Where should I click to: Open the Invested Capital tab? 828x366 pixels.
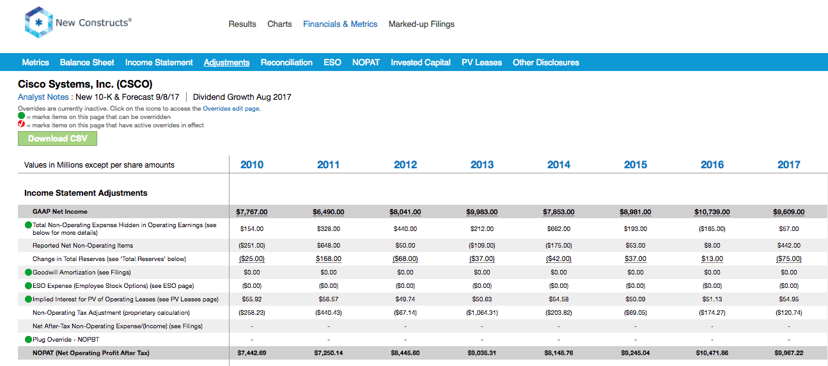[x=421, y=63]
